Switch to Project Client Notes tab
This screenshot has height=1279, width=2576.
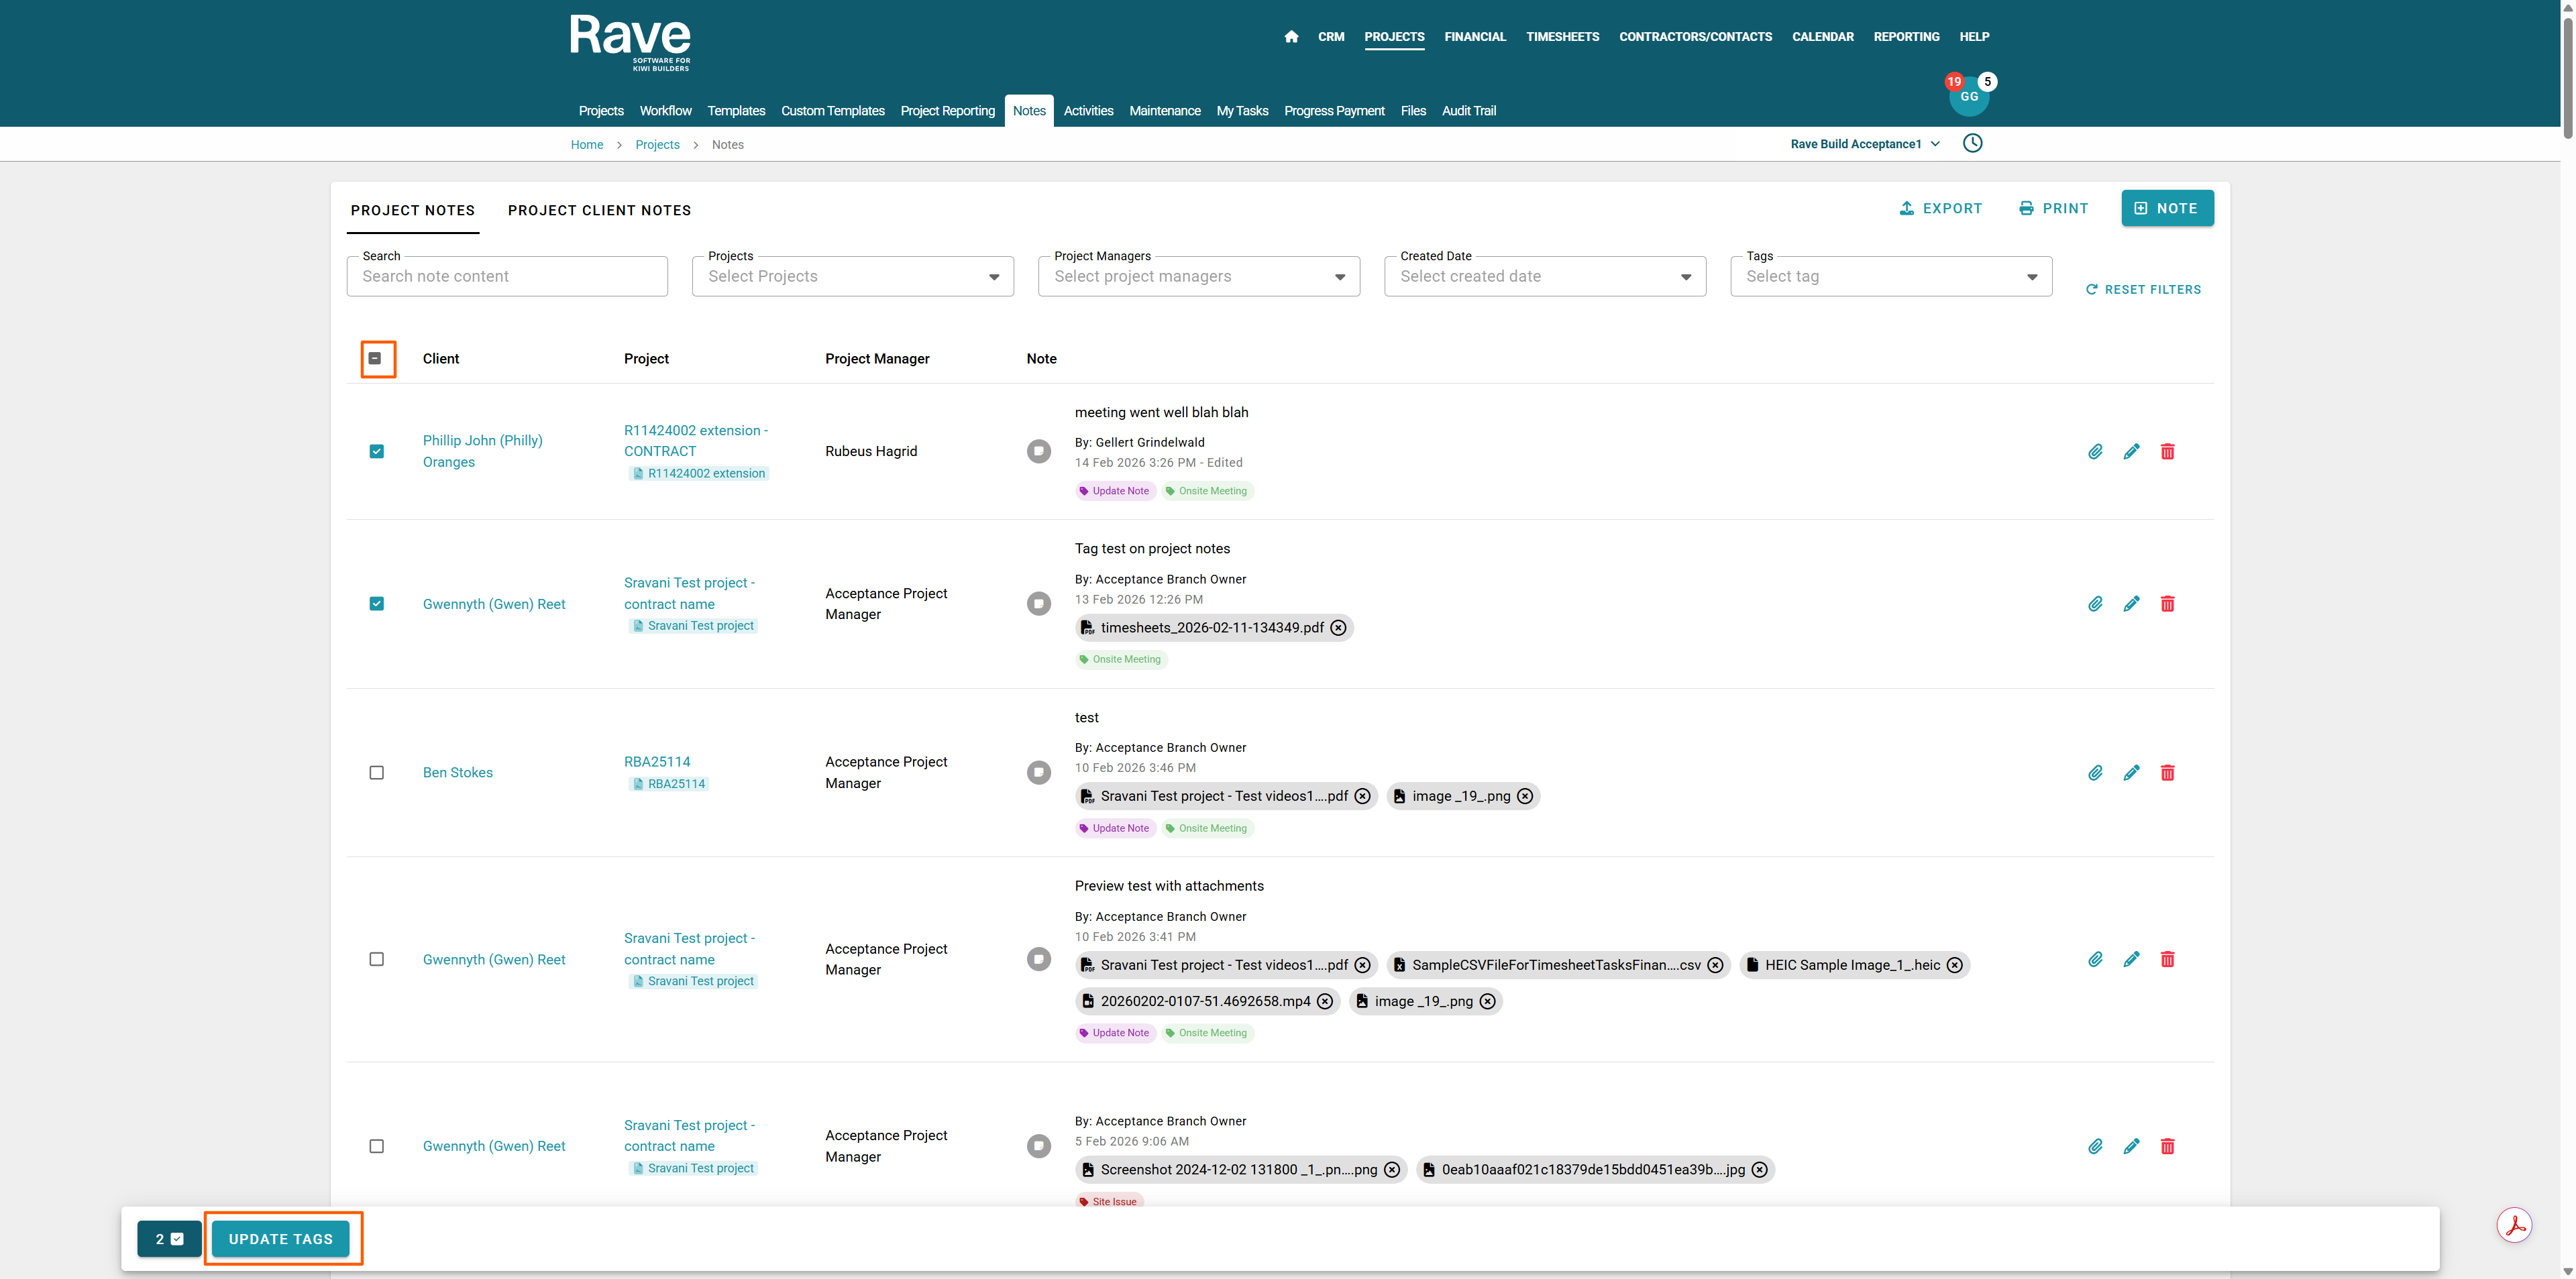click(599, 210)
